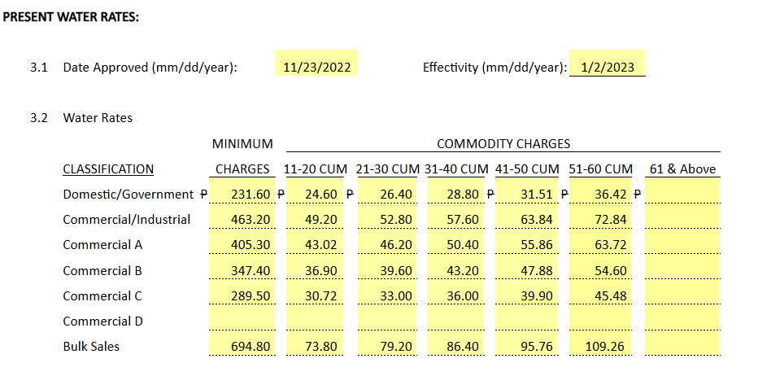
Task: Select Commercial C 11-20 CUM value 30.72
Action: click(x=315, y=292)
